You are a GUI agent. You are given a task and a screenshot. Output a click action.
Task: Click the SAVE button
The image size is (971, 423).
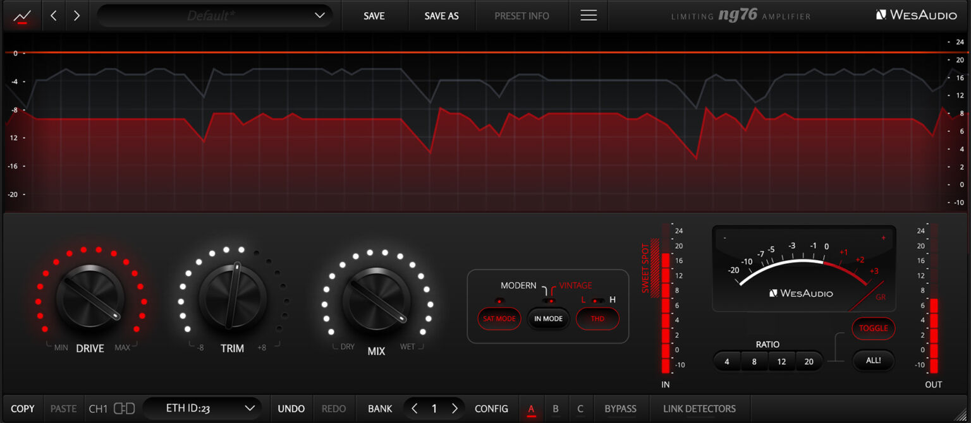pos(374,16)
